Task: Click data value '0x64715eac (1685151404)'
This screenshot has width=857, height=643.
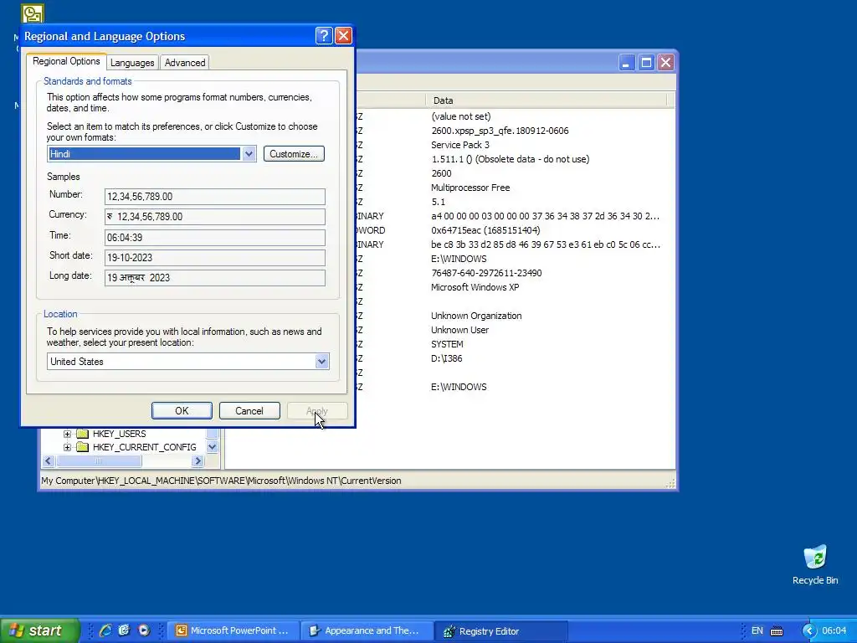Action: click(485, 230)
